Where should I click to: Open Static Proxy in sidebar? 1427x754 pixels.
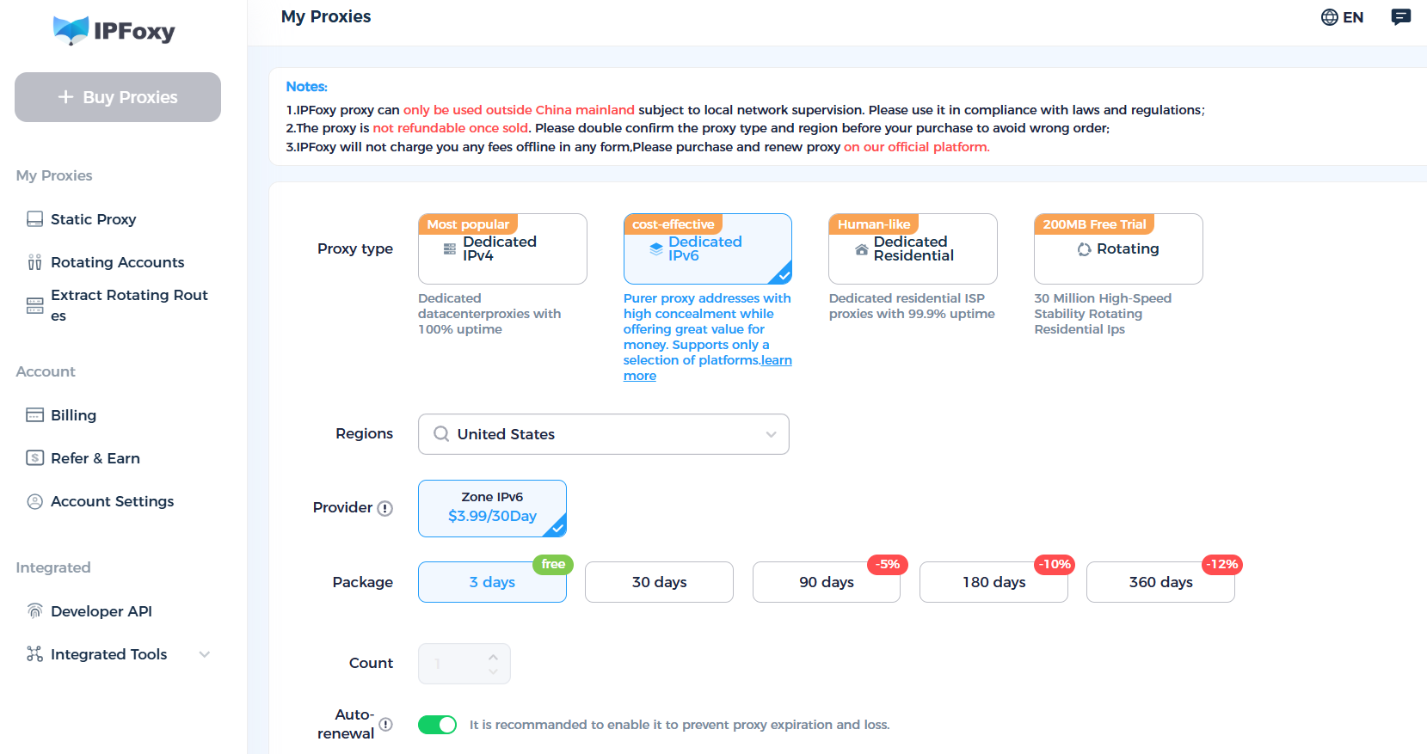(93, 219)
